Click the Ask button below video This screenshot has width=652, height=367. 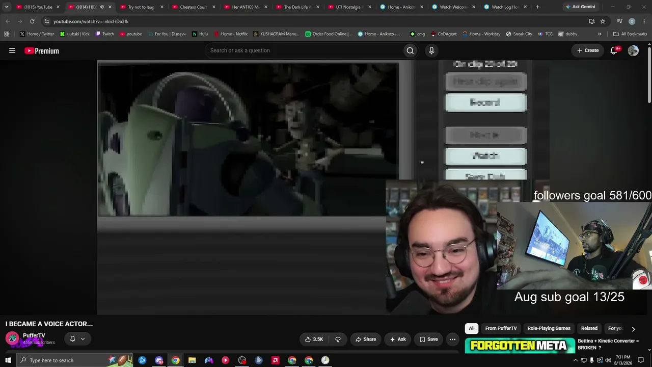(397, 339)
